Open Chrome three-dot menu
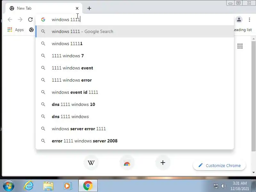Viewport: 256px width, 192px height. tap(249, 20)
